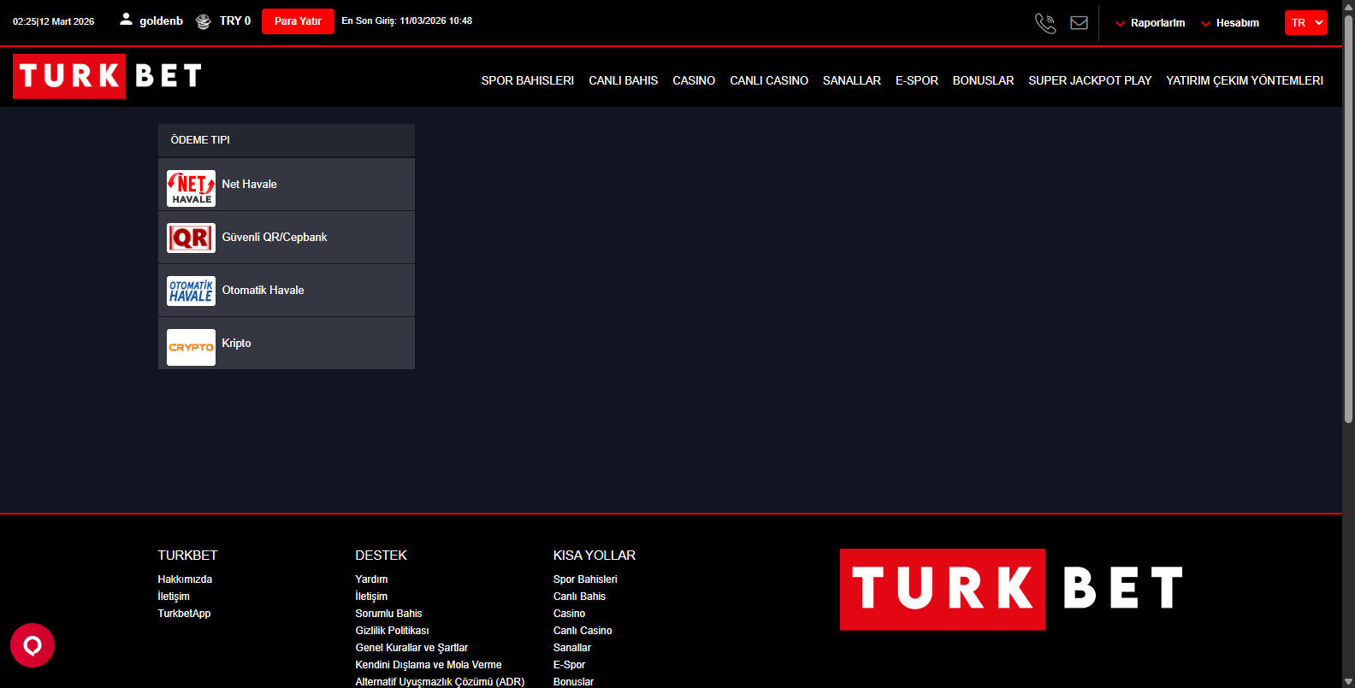
Task: Expand the Raporlarım dropdown
Action: point(1150,23)
